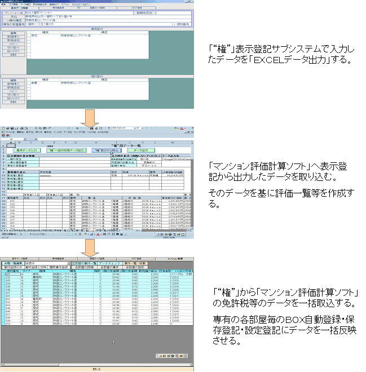Click 編集 button in lower section of top window
This screenshot has width=366, height=372.
tap(14, 81)
